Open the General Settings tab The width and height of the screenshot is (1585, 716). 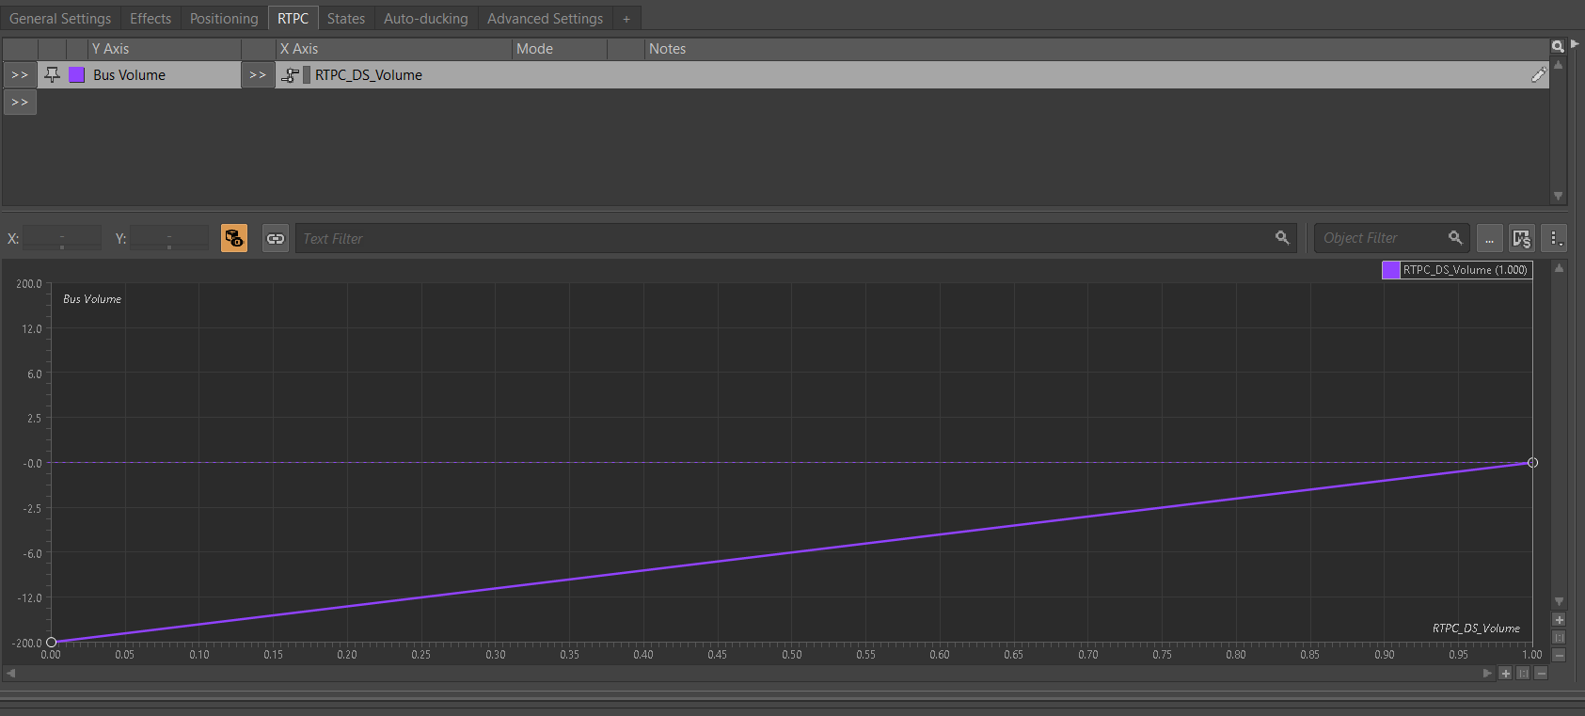click(x=60, y=19)
